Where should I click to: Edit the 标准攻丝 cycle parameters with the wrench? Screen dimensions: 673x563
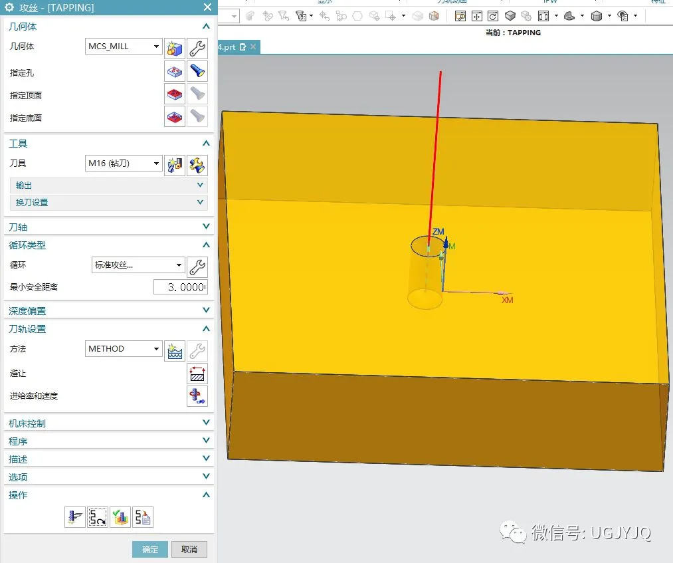pos(197,267)
